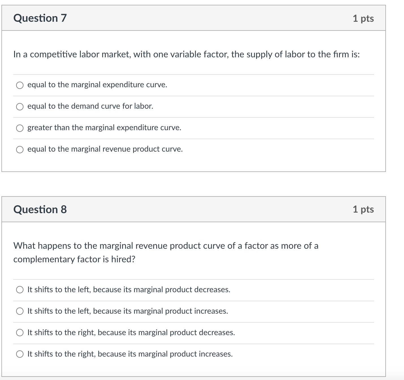Select 'shifts to the left, marginal product increases'
404x380 pixels.
tap(20, 311)
